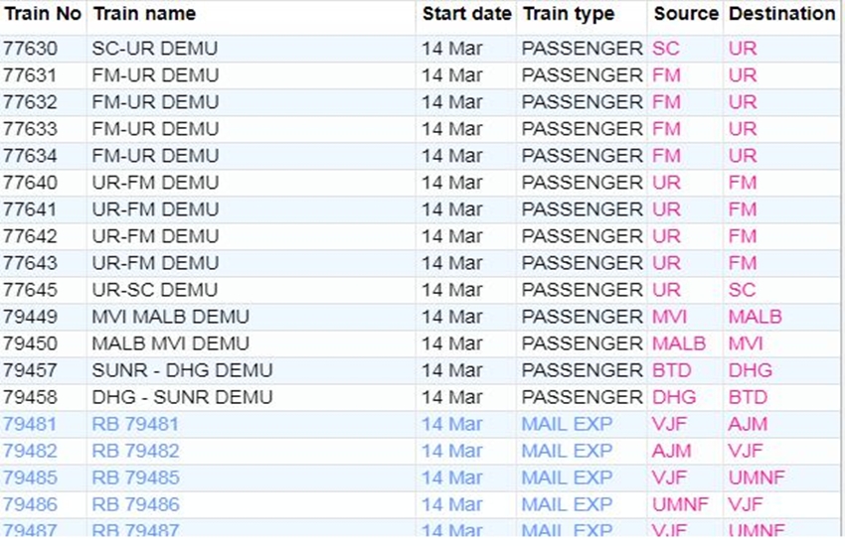The width and height of the screenshot is (845, 546).
Task: Click train number 79485 link
Action: 30,478
